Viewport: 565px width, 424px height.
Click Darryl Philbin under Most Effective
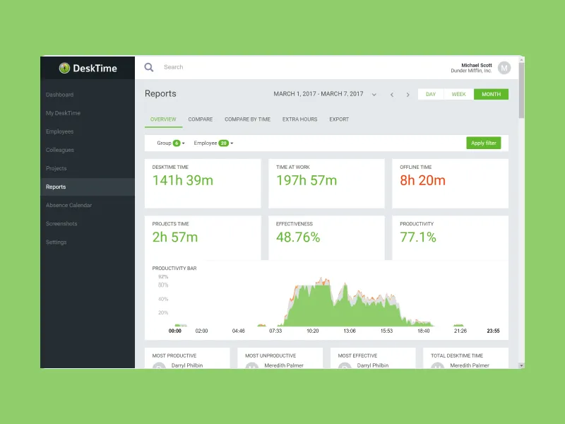coord(373,365)
